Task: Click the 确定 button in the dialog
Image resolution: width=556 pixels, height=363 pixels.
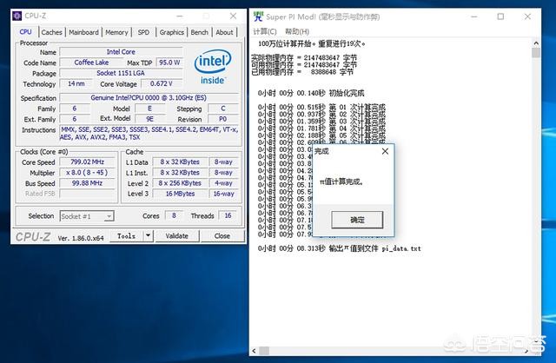Action: [357, 220]
